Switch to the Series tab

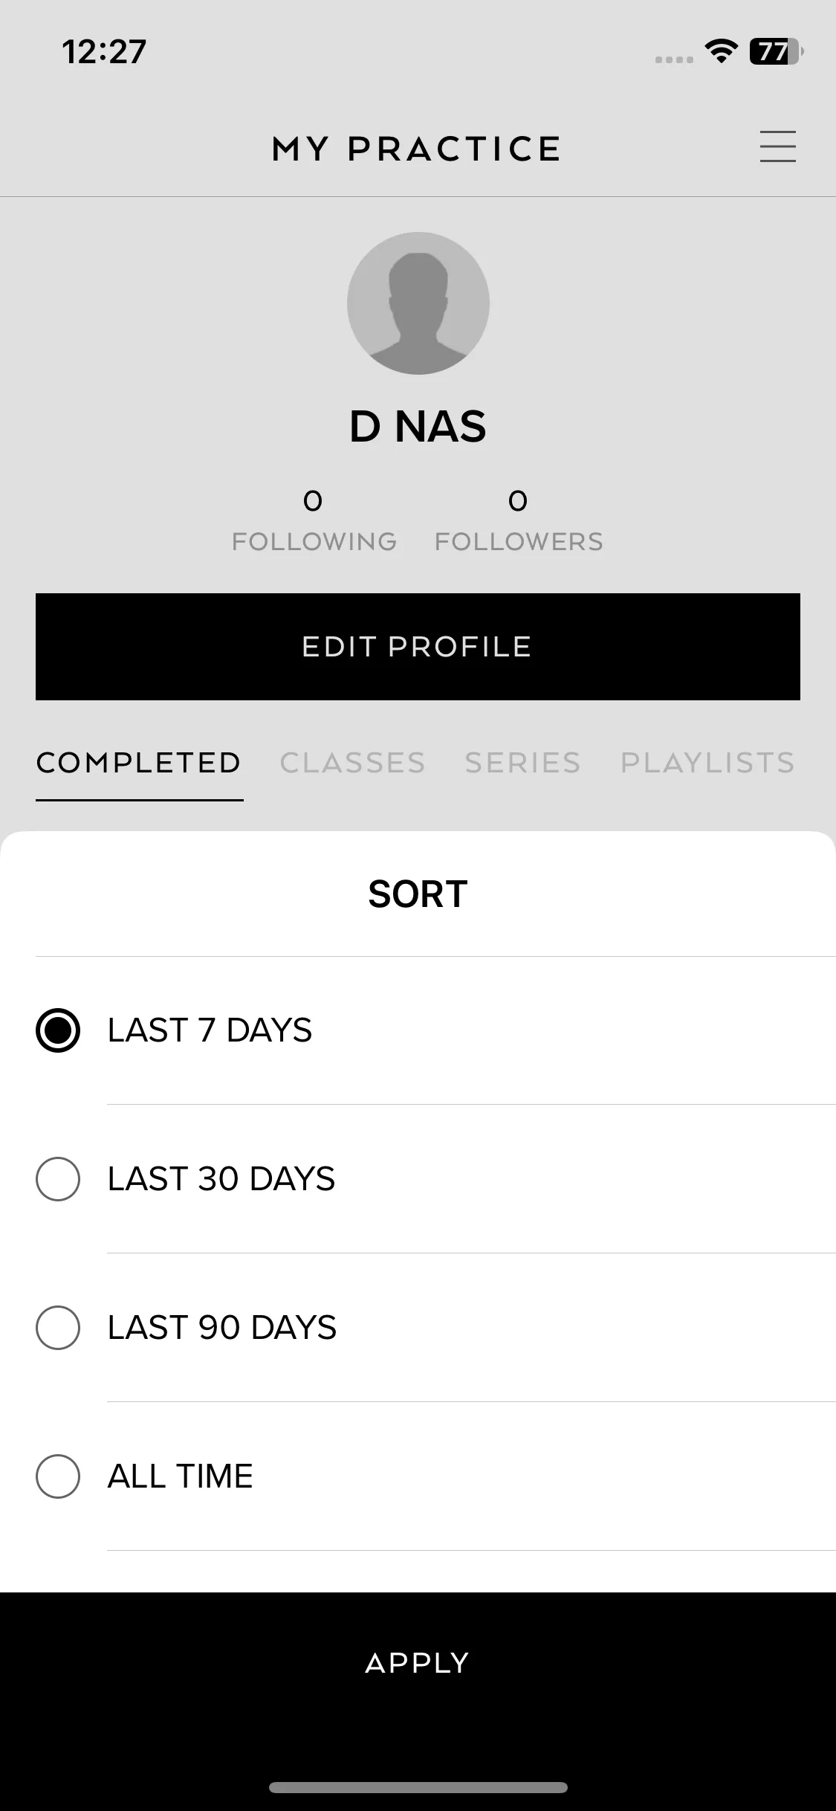point(523,763)
